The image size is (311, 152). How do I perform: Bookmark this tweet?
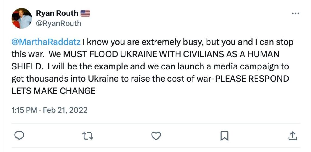click(x=224, y=135)
